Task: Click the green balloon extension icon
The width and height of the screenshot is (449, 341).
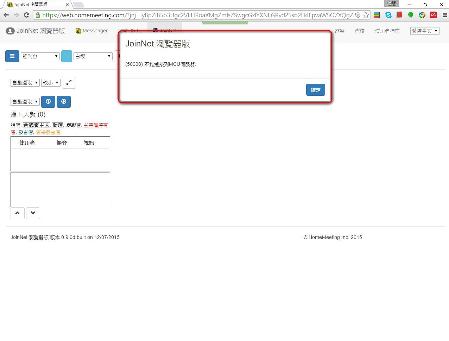Action: 411,15
